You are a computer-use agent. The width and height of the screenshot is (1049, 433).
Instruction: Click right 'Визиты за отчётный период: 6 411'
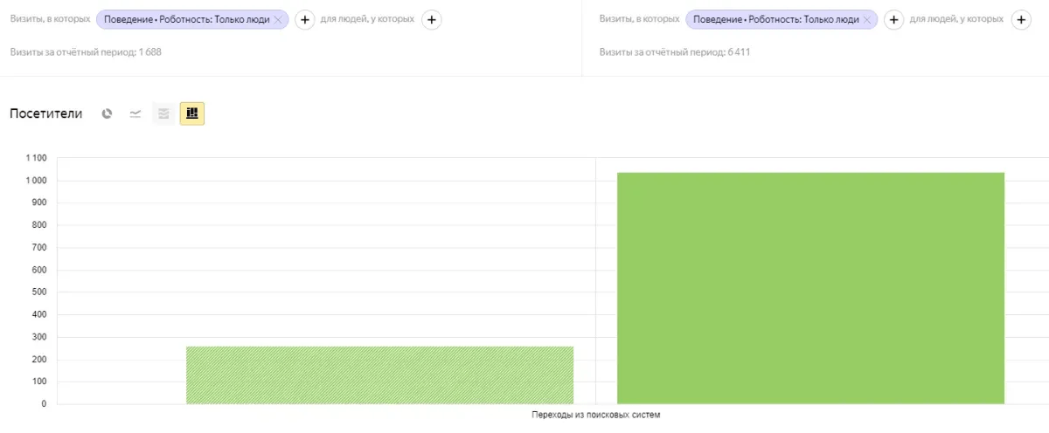pyautogui.click(x=675, y=52)
